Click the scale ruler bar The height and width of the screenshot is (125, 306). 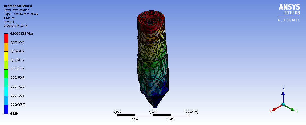coord(153,115)
